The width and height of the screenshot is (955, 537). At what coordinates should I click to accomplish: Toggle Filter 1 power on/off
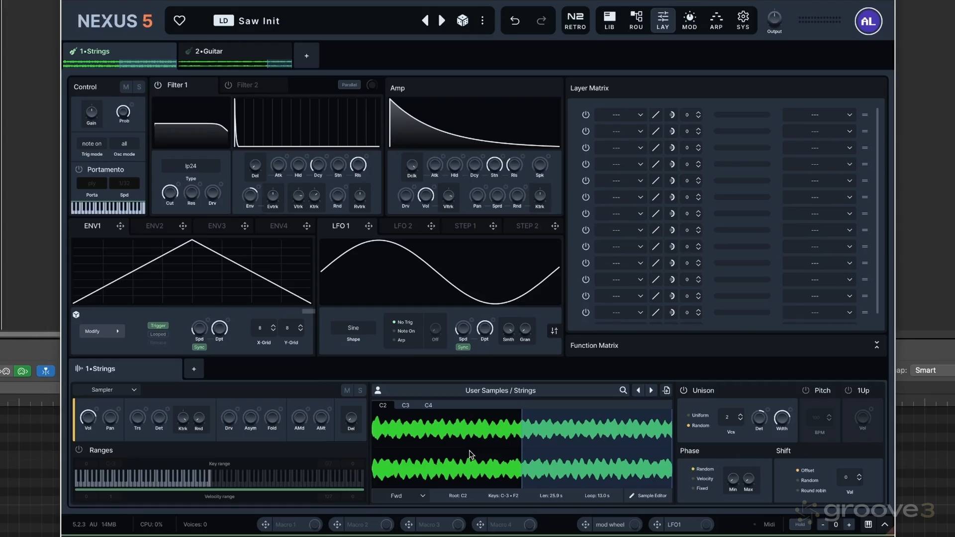[x=158, y=85]
